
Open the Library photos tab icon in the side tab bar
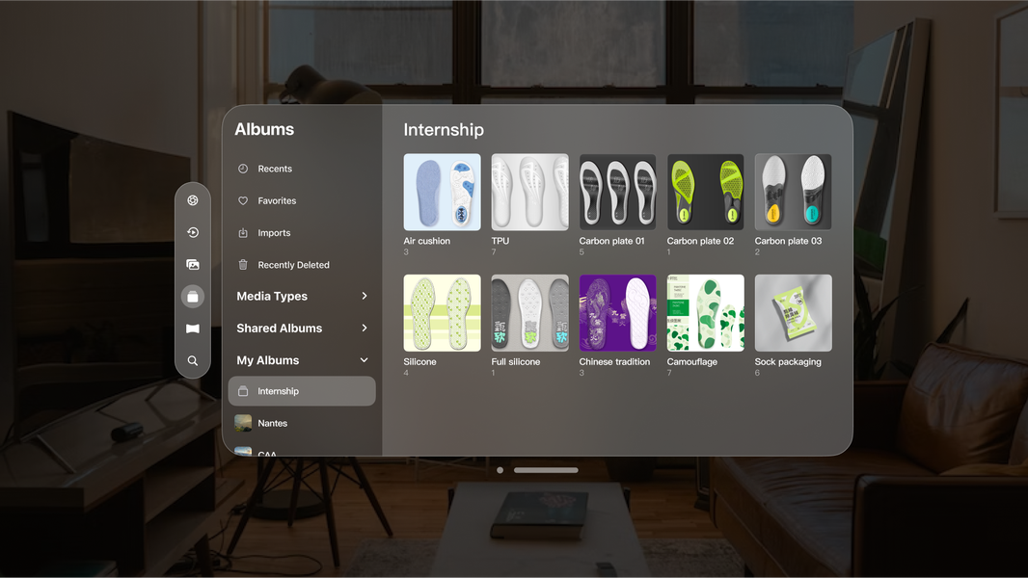(x=193, y=265)
